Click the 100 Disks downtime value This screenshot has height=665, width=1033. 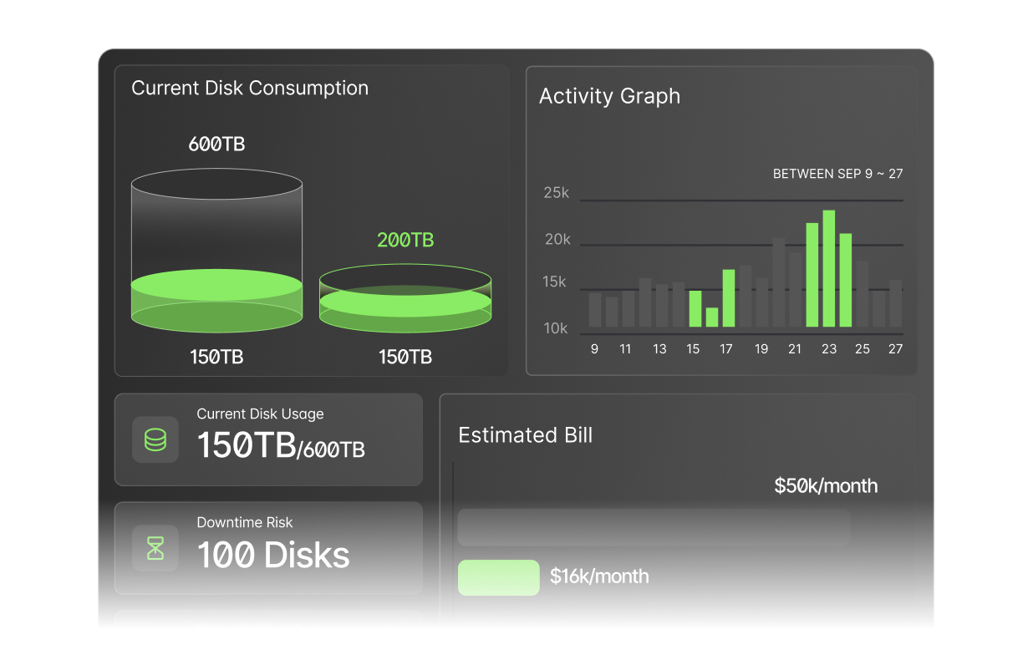273,556
